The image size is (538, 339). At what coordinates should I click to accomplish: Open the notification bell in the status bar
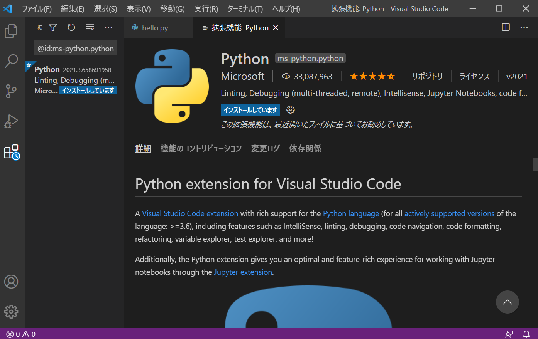tap(526, 334)
